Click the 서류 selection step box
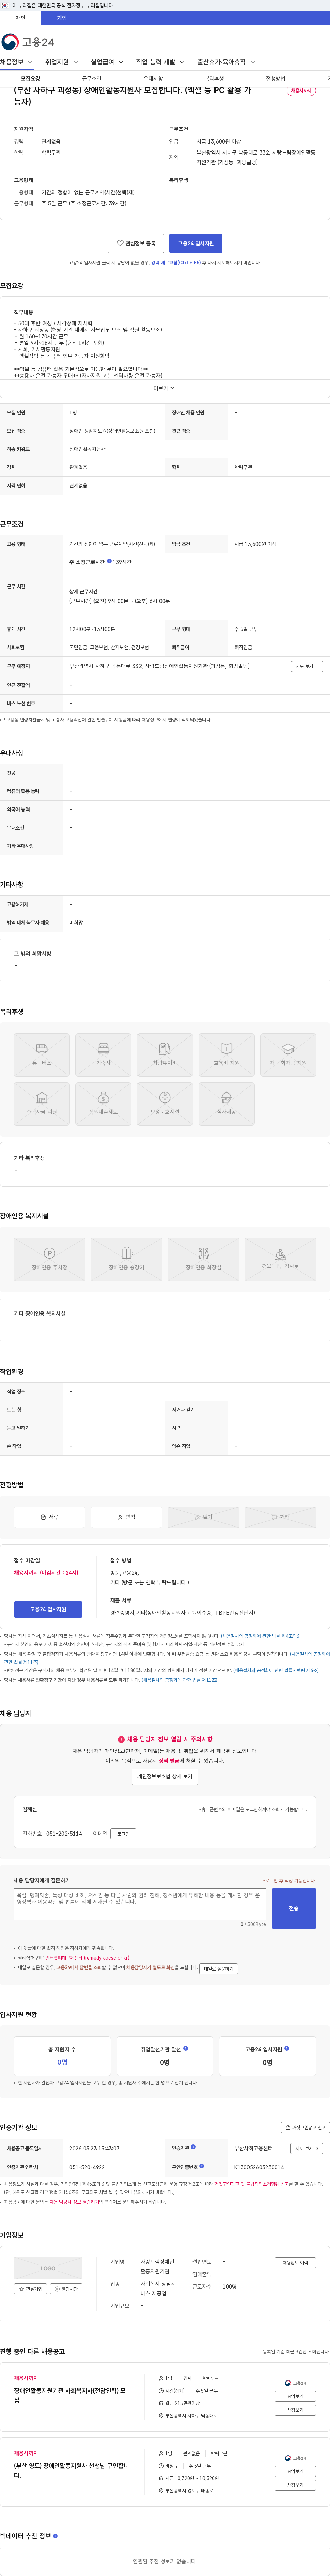Viewport: 330px width, 2576px height. click(49, 1517)
